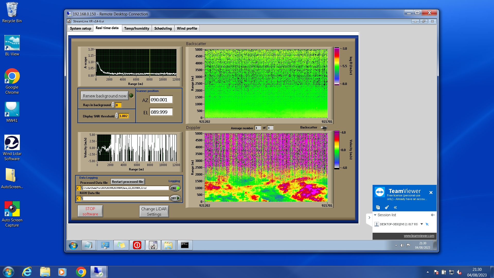Toggle processed data logging ON switch

[175, 188]
